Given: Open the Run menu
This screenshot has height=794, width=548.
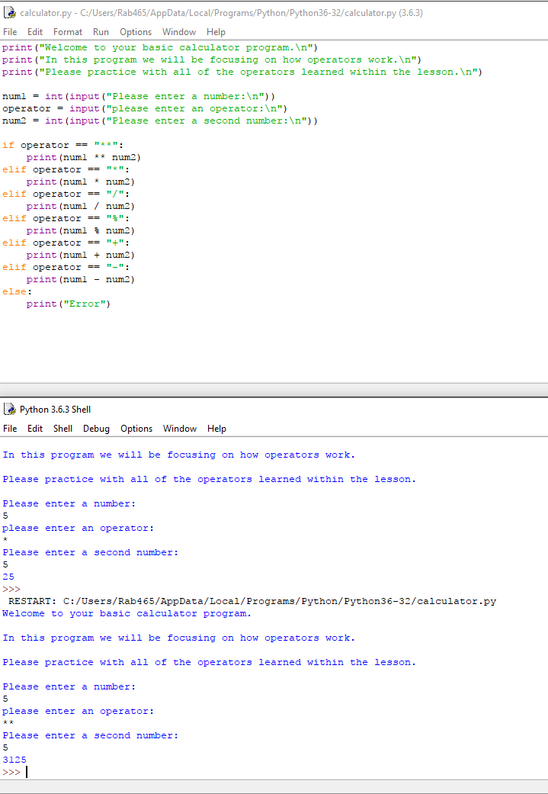Looking at the screenshot, I should [x=101, y=32].
